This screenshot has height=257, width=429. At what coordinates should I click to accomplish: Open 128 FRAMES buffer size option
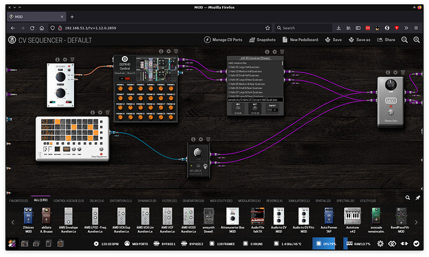[x=222, y=243]
